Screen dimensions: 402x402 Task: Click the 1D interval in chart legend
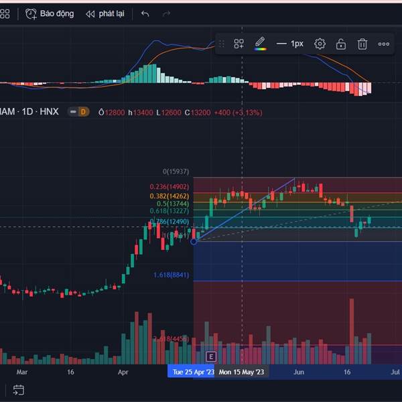point(27,112)
